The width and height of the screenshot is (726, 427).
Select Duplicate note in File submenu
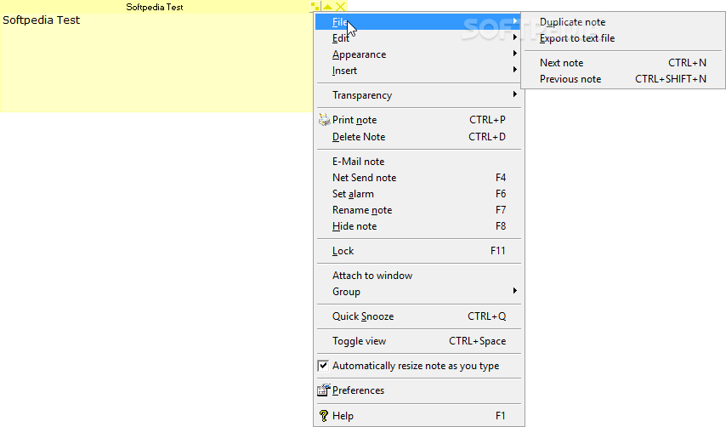[623, 22]
